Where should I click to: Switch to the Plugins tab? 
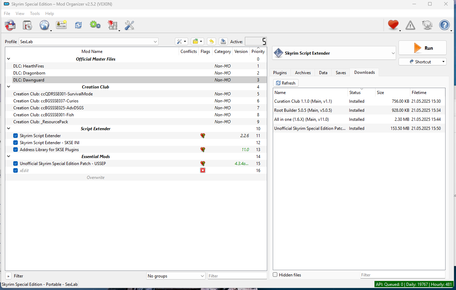coord(280,72)
